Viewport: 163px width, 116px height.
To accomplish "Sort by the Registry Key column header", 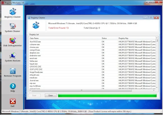I will coord(137,38).
